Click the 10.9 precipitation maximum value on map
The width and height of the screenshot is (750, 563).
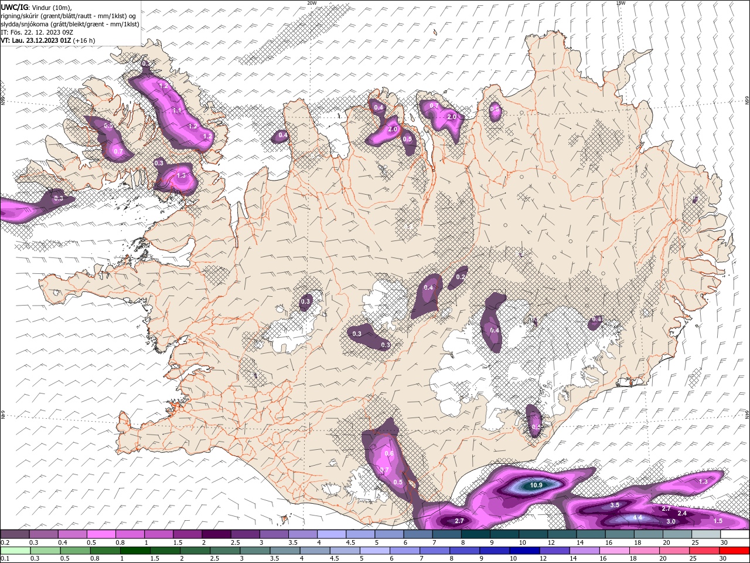[536, 485]
